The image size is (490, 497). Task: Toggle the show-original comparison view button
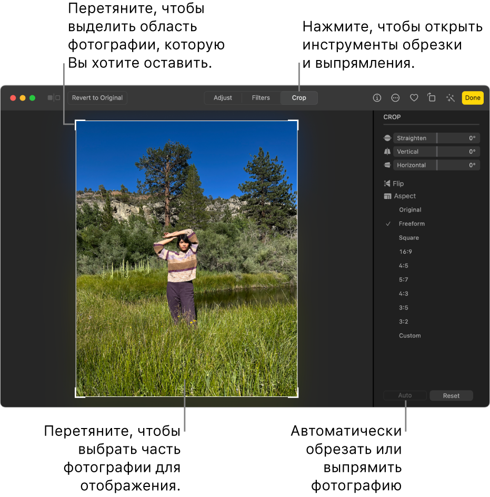(x=54, y=97)
